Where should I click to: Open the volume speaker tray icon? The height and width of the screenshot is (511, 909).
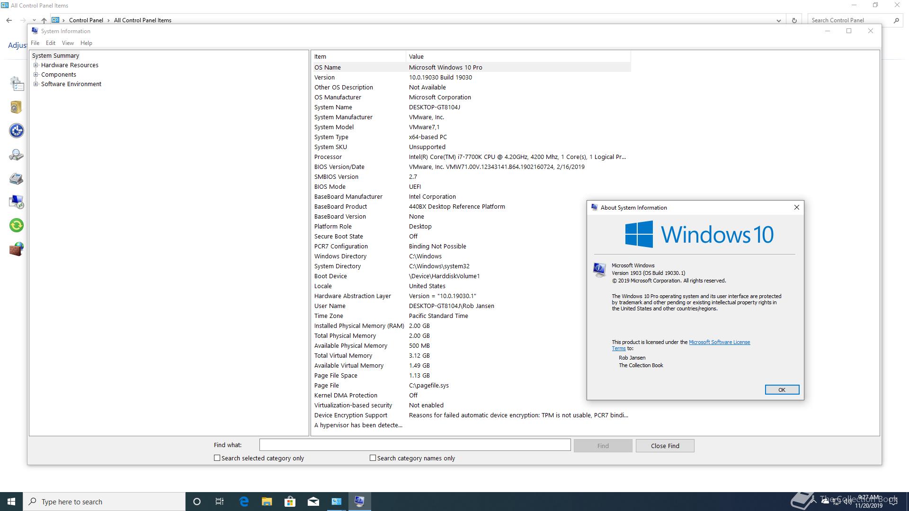click(x=847, y=502)
